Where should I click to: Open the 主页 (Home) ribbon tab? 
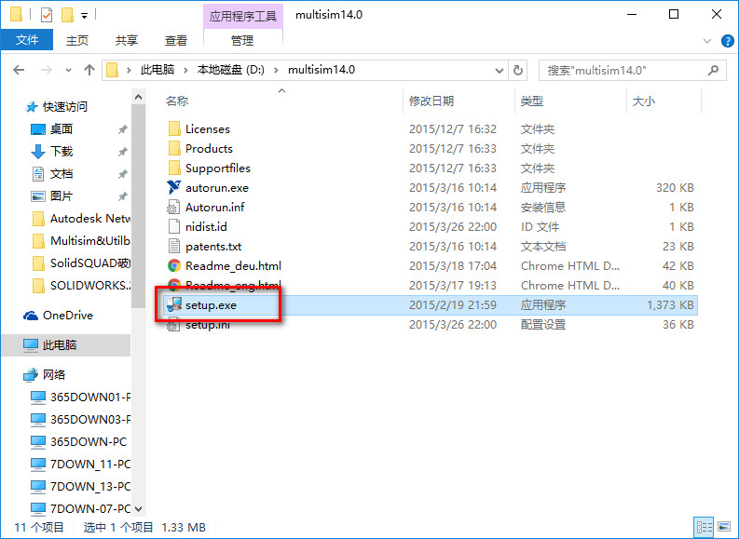point(77,40)
